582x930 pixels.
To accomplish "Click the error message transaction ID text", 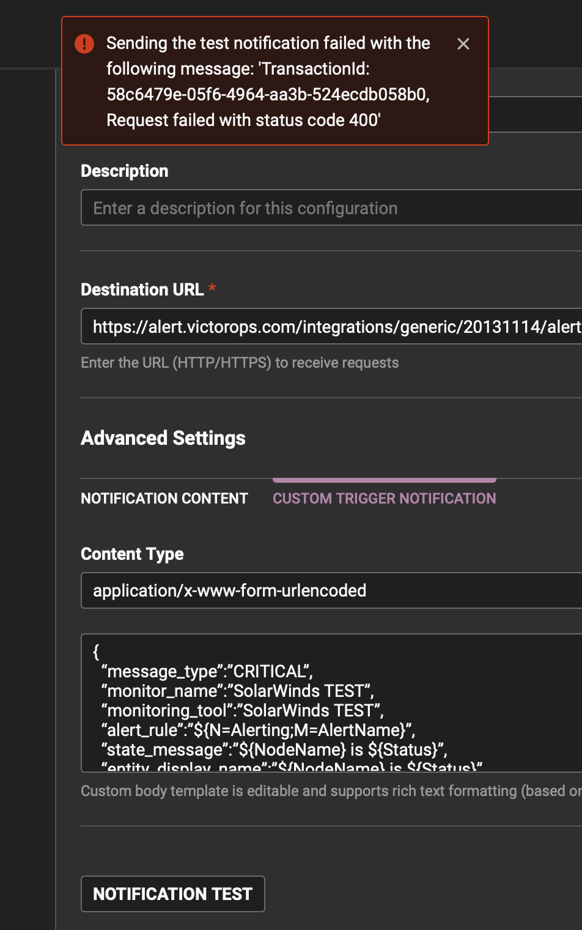I will point(268,94).
